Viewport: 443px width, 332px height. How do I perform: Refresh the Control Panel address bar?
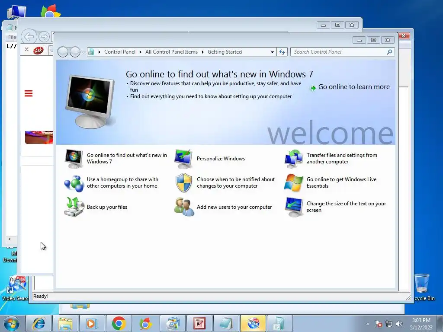click(282, 52)
